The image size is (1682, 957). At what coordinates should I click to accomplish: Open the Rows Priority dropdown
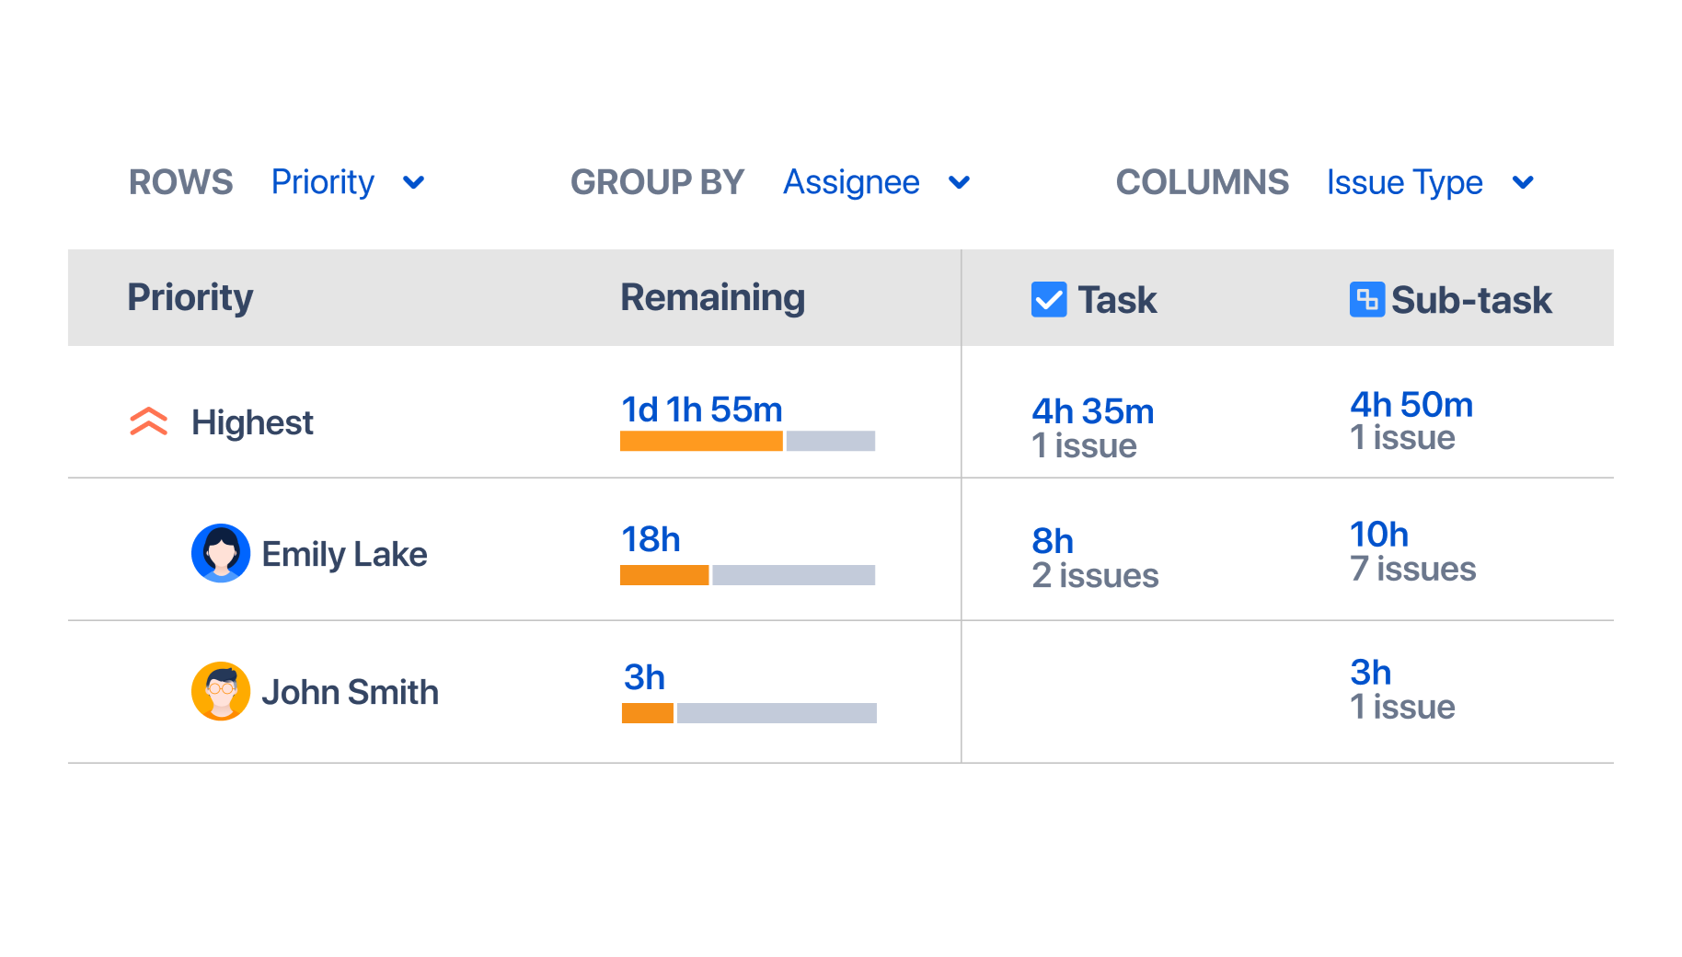tap(348, 182)
